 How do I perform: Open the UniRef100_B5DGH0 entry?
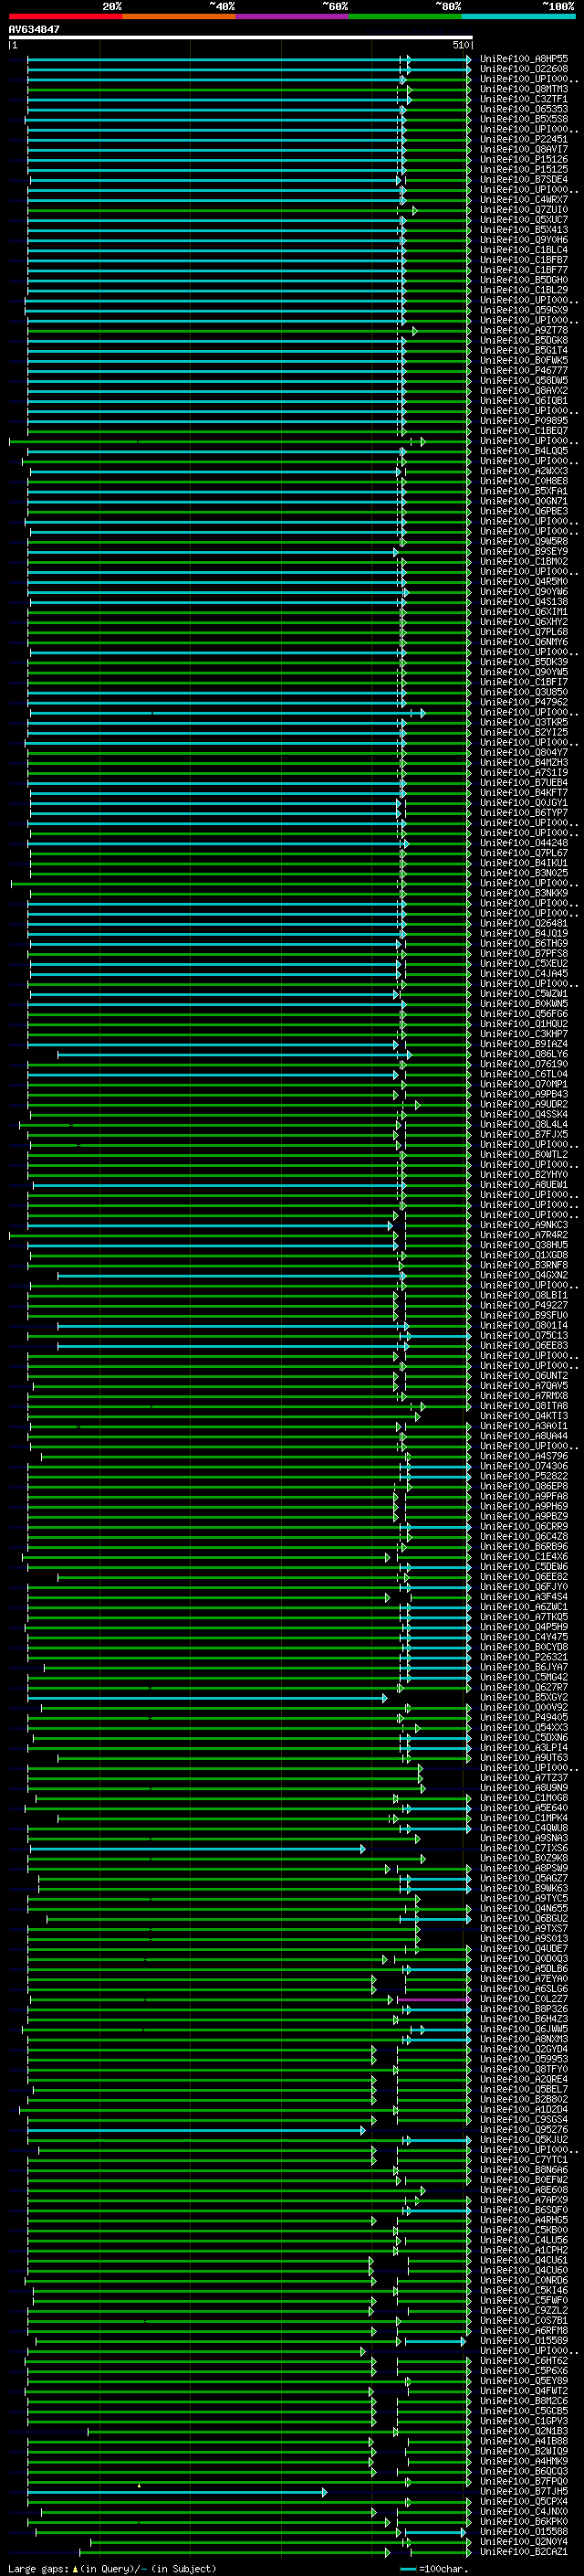tap(523, 280)
